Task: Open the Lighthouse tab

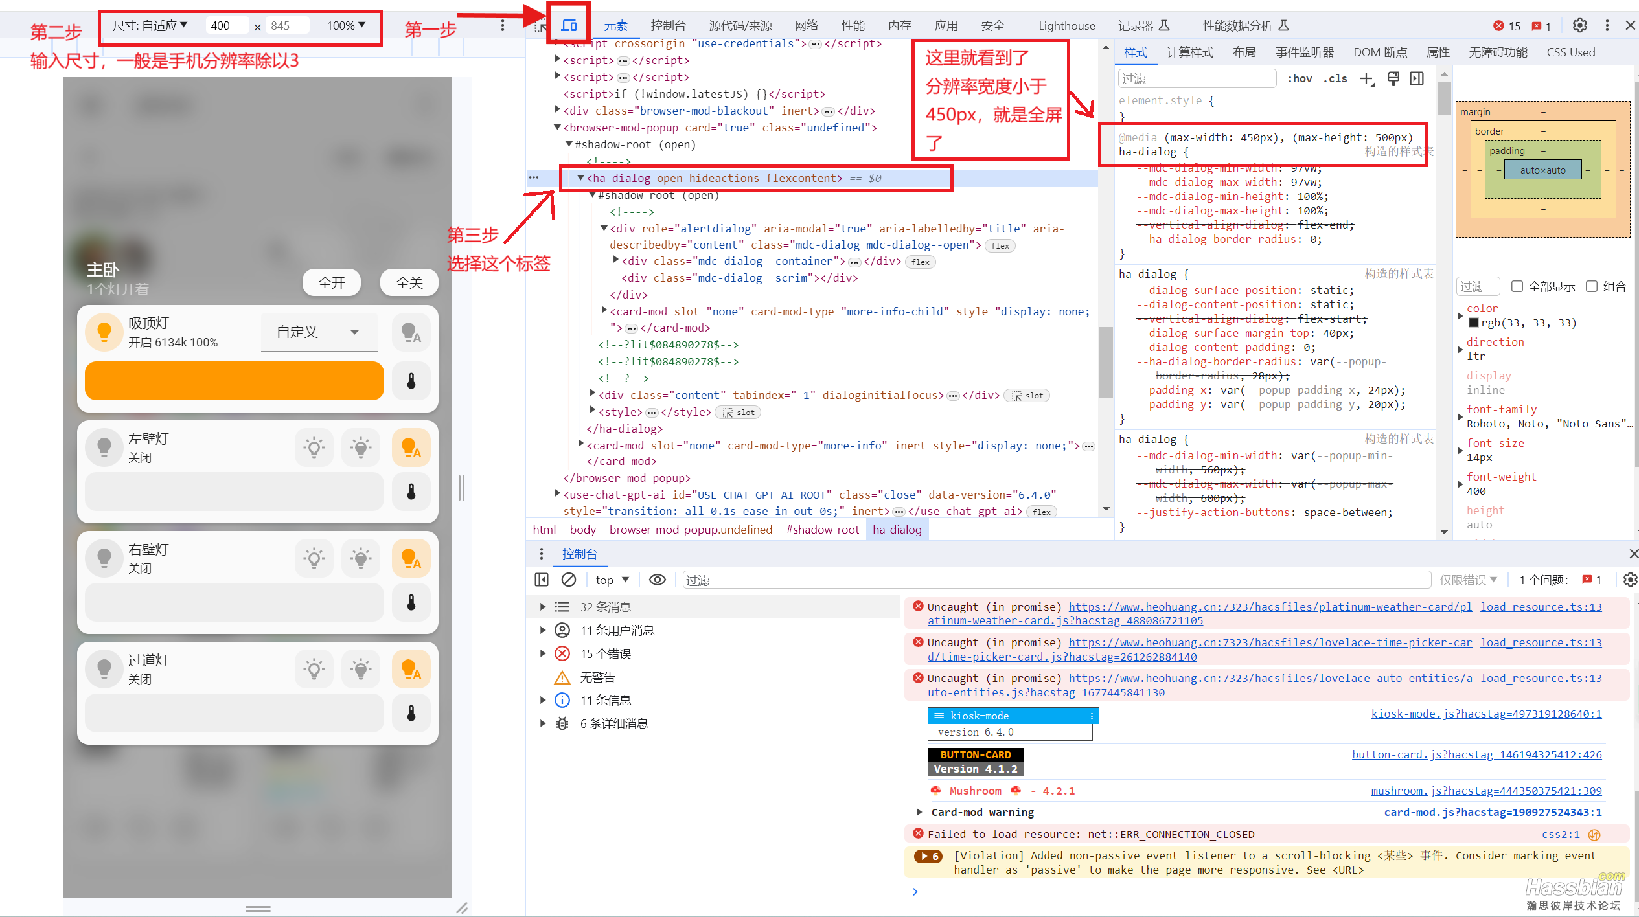Action: point(1067,26)
